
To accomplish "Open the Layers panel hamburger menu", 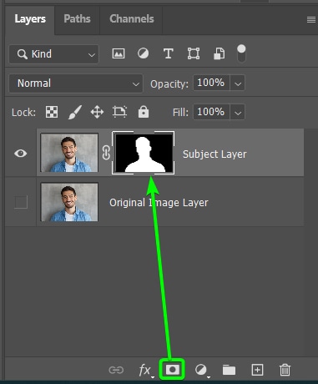I will 311,19.
